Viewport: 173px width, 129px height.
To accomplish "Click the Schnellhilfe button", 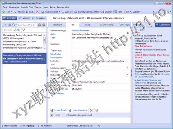I will (163, 25).
